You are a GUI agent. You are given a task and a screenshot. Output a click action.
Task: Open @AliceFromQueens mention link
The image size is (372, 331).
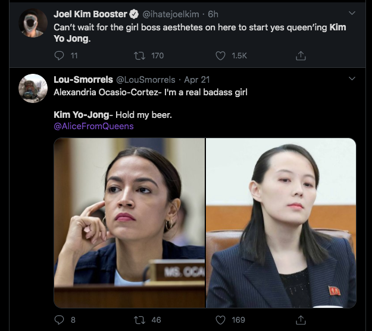click(x=93, y=126)
